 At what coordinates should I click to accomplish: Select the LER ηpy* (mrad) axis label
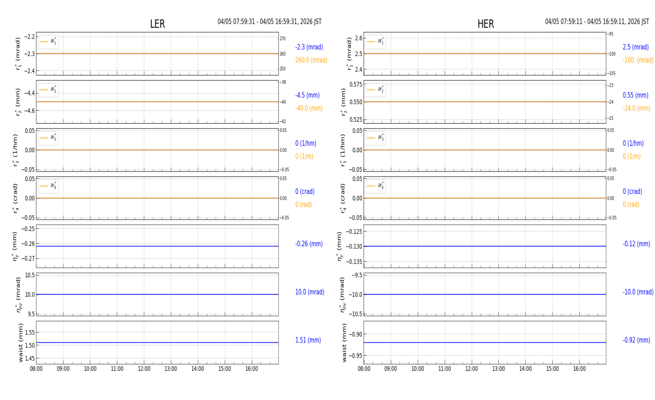(x=19, y=294)
